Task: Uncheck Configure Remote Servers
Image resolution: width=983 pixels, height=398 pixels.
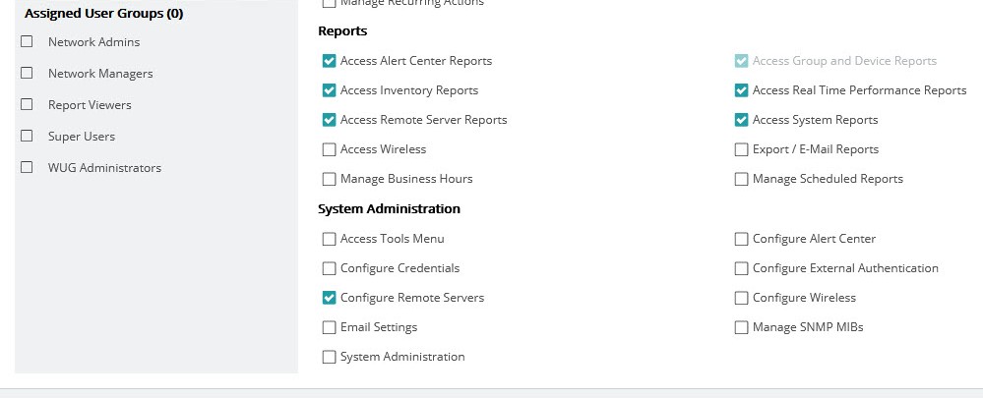Action: pos(329,298)
